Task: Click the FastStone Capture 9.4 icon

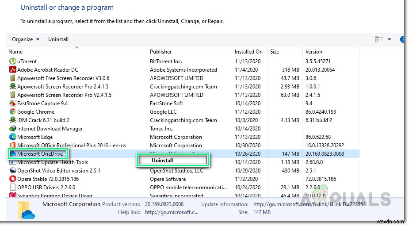Action: tap(12, 103)
